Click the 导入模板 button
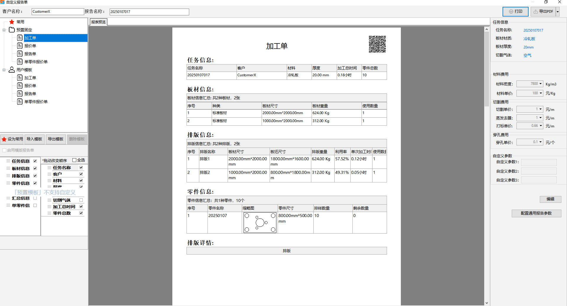The width and height of the screenshot is (567, 306). (x=34, y=139)
